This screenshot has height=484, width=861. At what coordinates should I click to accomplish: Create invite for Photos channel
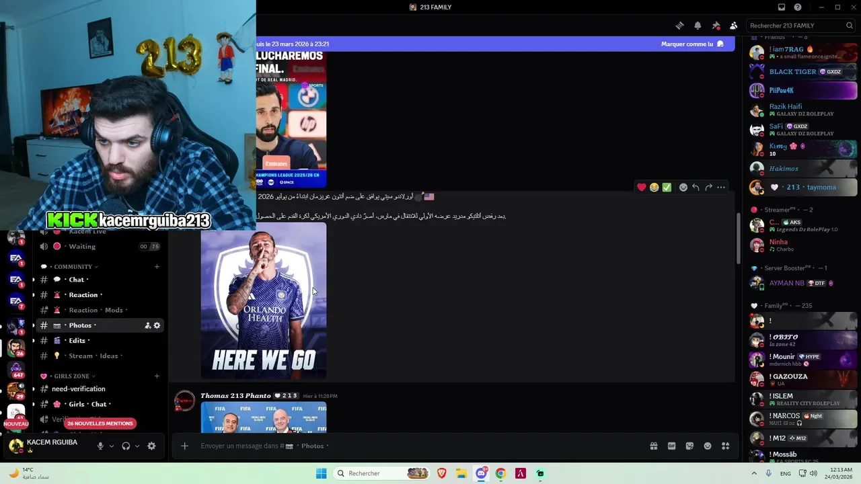point(147,325)
